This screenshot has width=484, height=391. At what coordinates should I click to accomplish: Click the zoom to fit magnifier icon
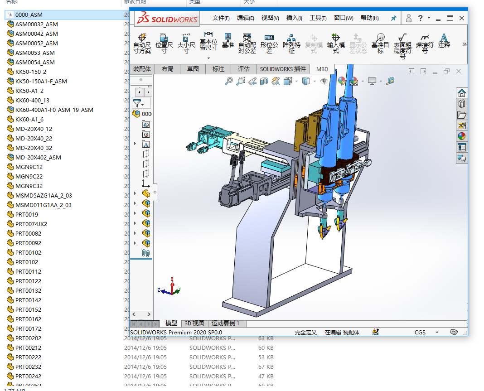click(x=229, y=81)
